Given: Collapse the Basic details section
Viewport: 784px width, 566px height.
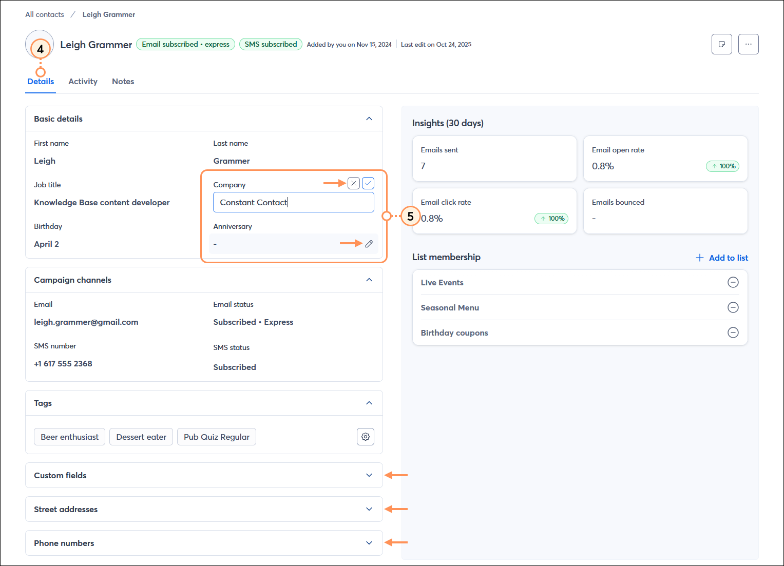Looking at the screenshot, I should pos(369,119).
